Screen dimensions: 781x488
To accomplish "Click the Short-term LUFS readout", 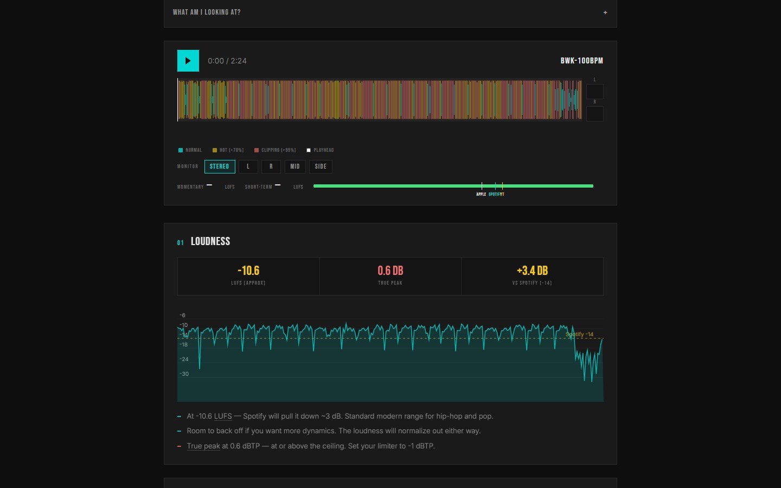I will tap(274, 187).
